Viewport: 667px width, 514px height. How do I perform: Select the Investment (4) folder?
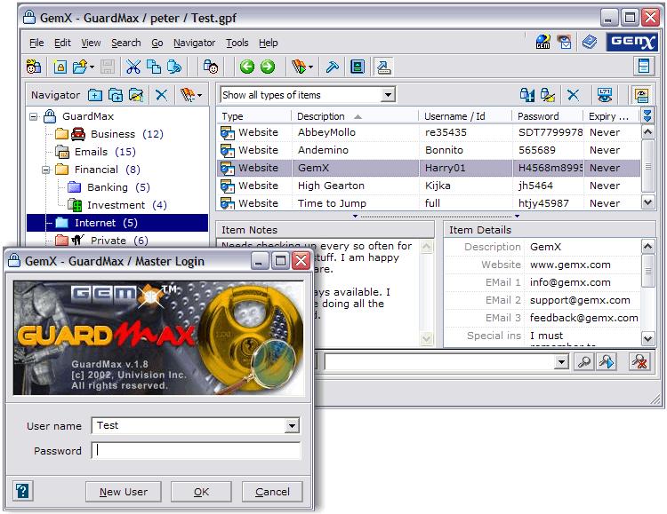coord(117,205)
